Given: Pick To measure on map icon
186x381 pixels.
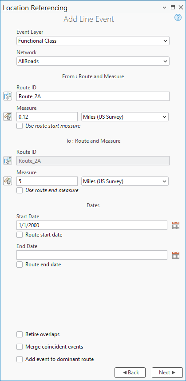Looking at the screenshot, I should coord(8,181).
